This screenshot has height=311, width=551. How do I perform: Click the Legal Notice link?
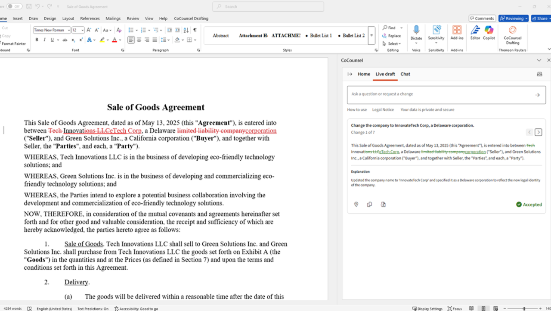click(383, 110)
